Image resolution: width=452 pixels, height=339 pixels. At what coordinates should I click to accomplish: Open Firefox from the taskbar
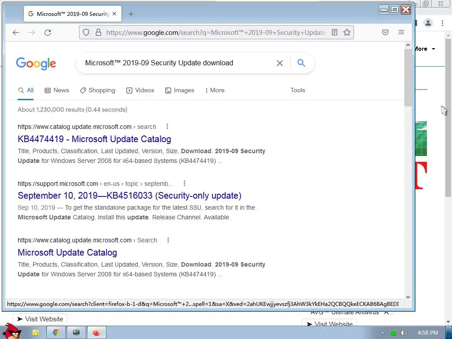point(96,333)
